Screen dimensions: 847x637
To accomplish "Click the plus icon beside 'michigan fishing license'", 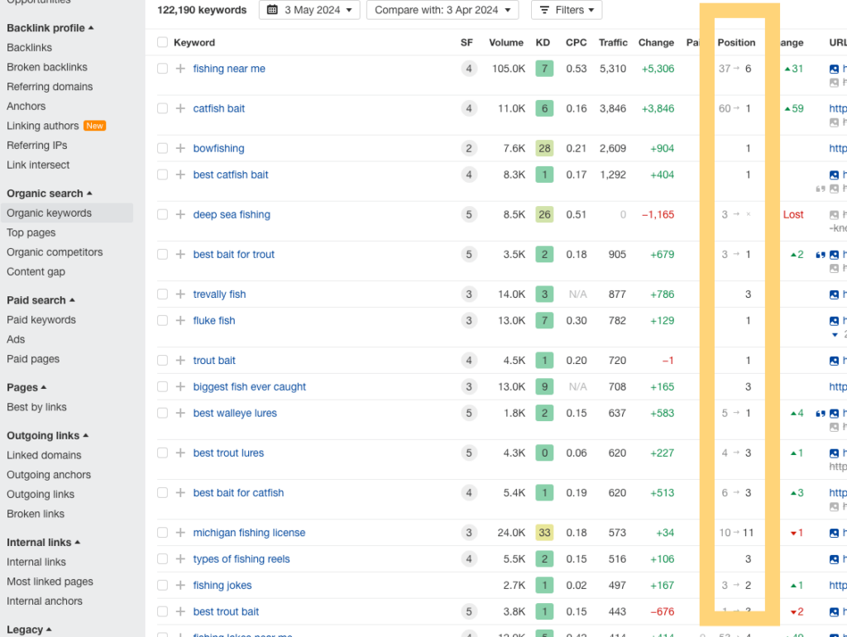I will click(180, 533).
